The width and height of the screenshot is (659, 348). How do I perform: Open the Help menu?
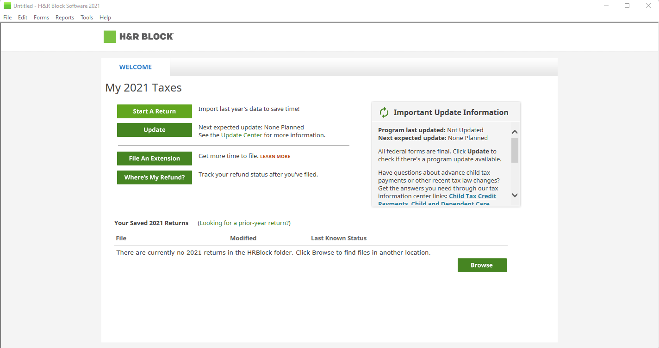click(x=105, y=17)
